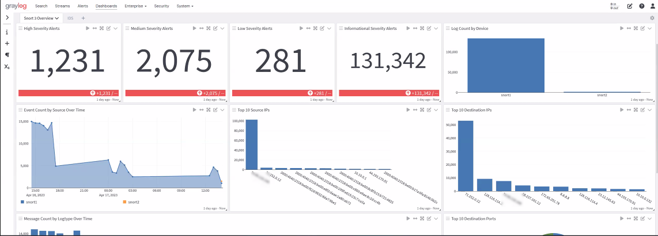Edit the Message Count by Logtype widget

tap(429, 218)
